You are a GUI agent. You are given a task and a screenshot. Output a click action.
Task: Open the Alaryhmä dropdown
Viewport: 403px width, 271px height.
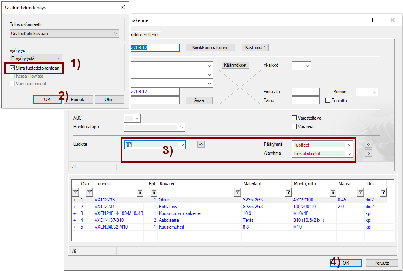coord(350,153)
